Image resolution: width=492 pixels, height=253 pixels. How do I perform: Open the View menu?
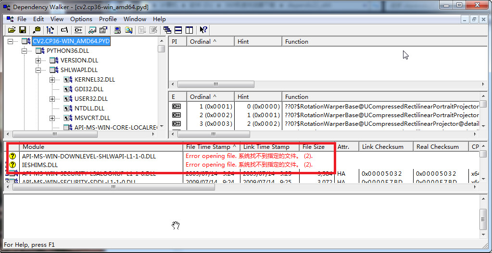click(x=57, y=19)
